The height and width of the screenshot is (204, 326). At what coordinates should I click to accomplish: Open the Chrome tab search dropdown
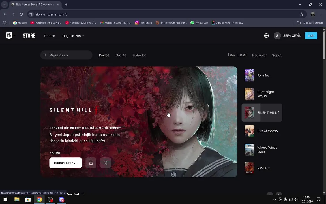(x=4, y=4)
